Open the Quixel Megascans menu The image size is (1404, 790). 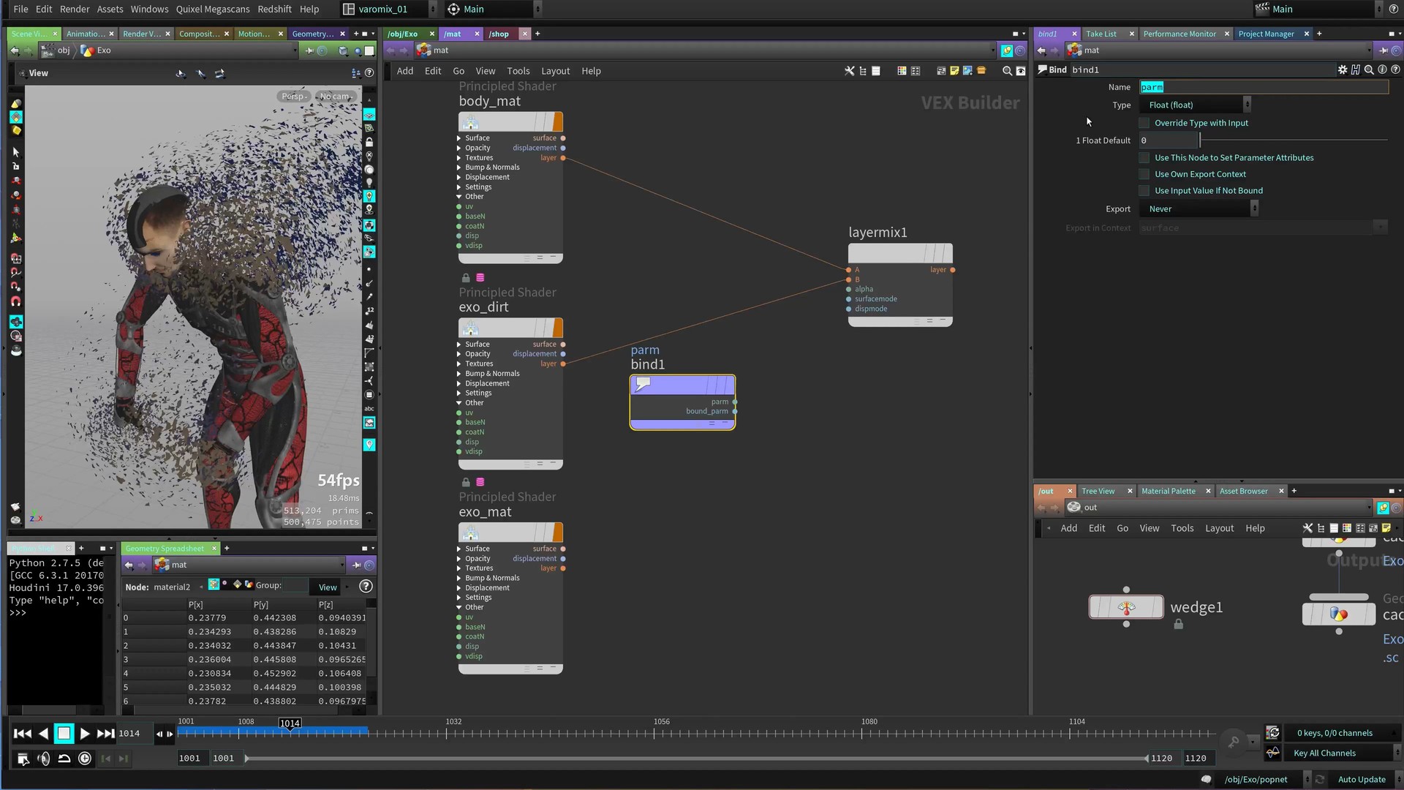(212, 9)
